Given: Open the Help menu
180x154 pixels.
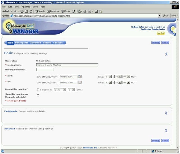Looking at the screenshot, I should 42,7.
